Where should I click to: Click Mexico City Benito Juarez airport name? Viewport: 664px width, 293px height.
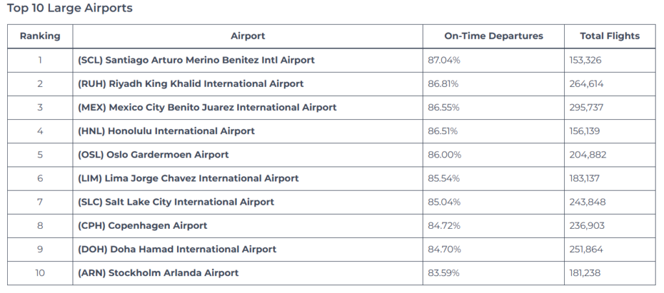[x=207, y=107]
